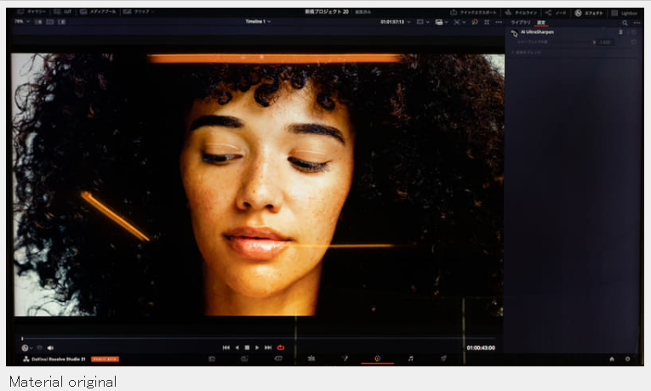Open the Deliver rocket page
The image size is (651, 391).
[x=443, y=358]
